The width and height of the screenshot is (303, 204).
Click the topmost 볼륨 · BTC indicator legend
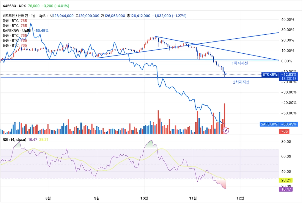pyautogui.click(x=15, y=21)
